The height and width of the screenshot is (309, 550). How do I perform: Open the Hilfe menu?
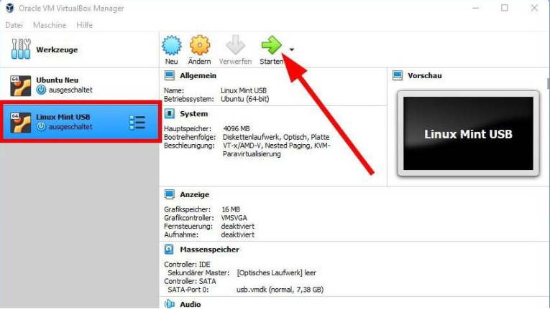tap(85, 25)
